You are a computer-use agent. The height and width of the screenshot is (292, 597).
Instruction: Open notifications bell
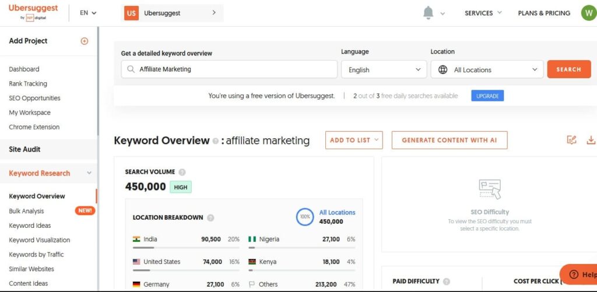coord(429,13)
